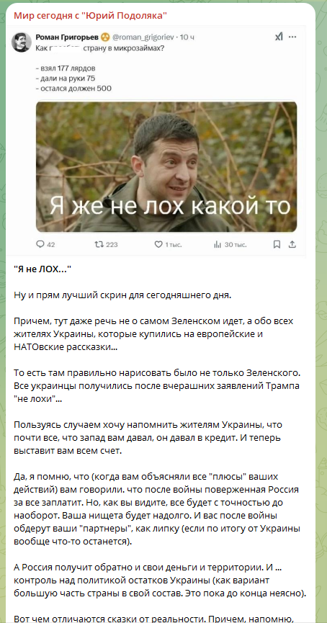Viewport: 327px width, 623px height.
Task: Open the tweet three-dot more menu
Action: pos(292,37)
